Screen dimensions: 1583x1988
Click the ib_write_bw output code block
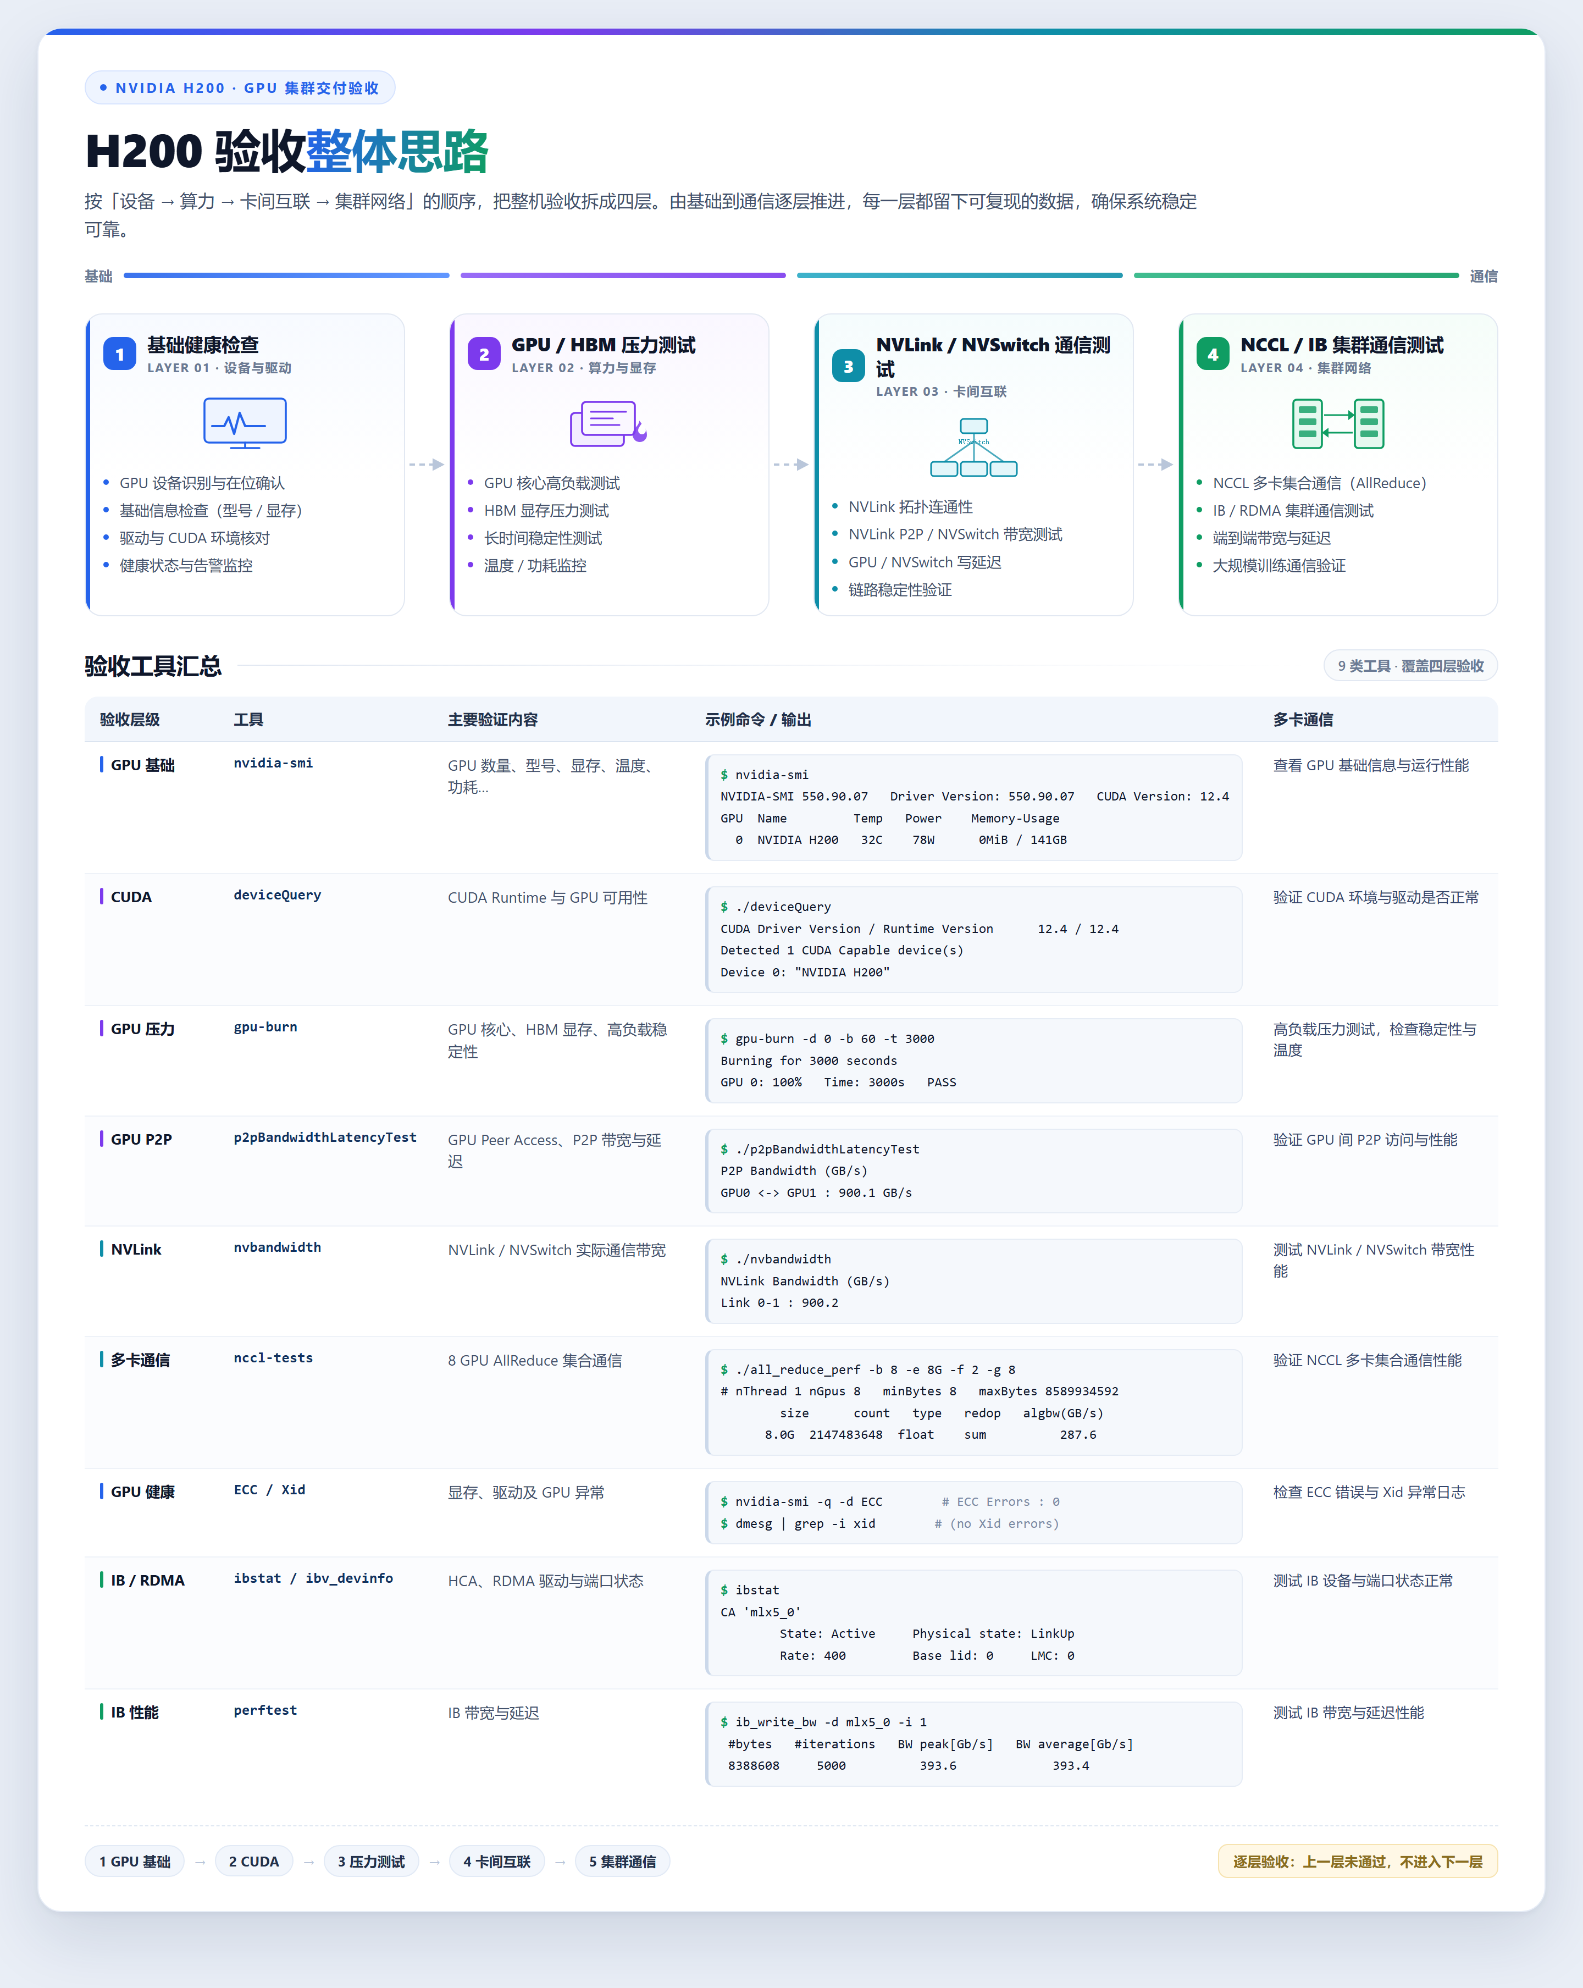coord(973,1744)
